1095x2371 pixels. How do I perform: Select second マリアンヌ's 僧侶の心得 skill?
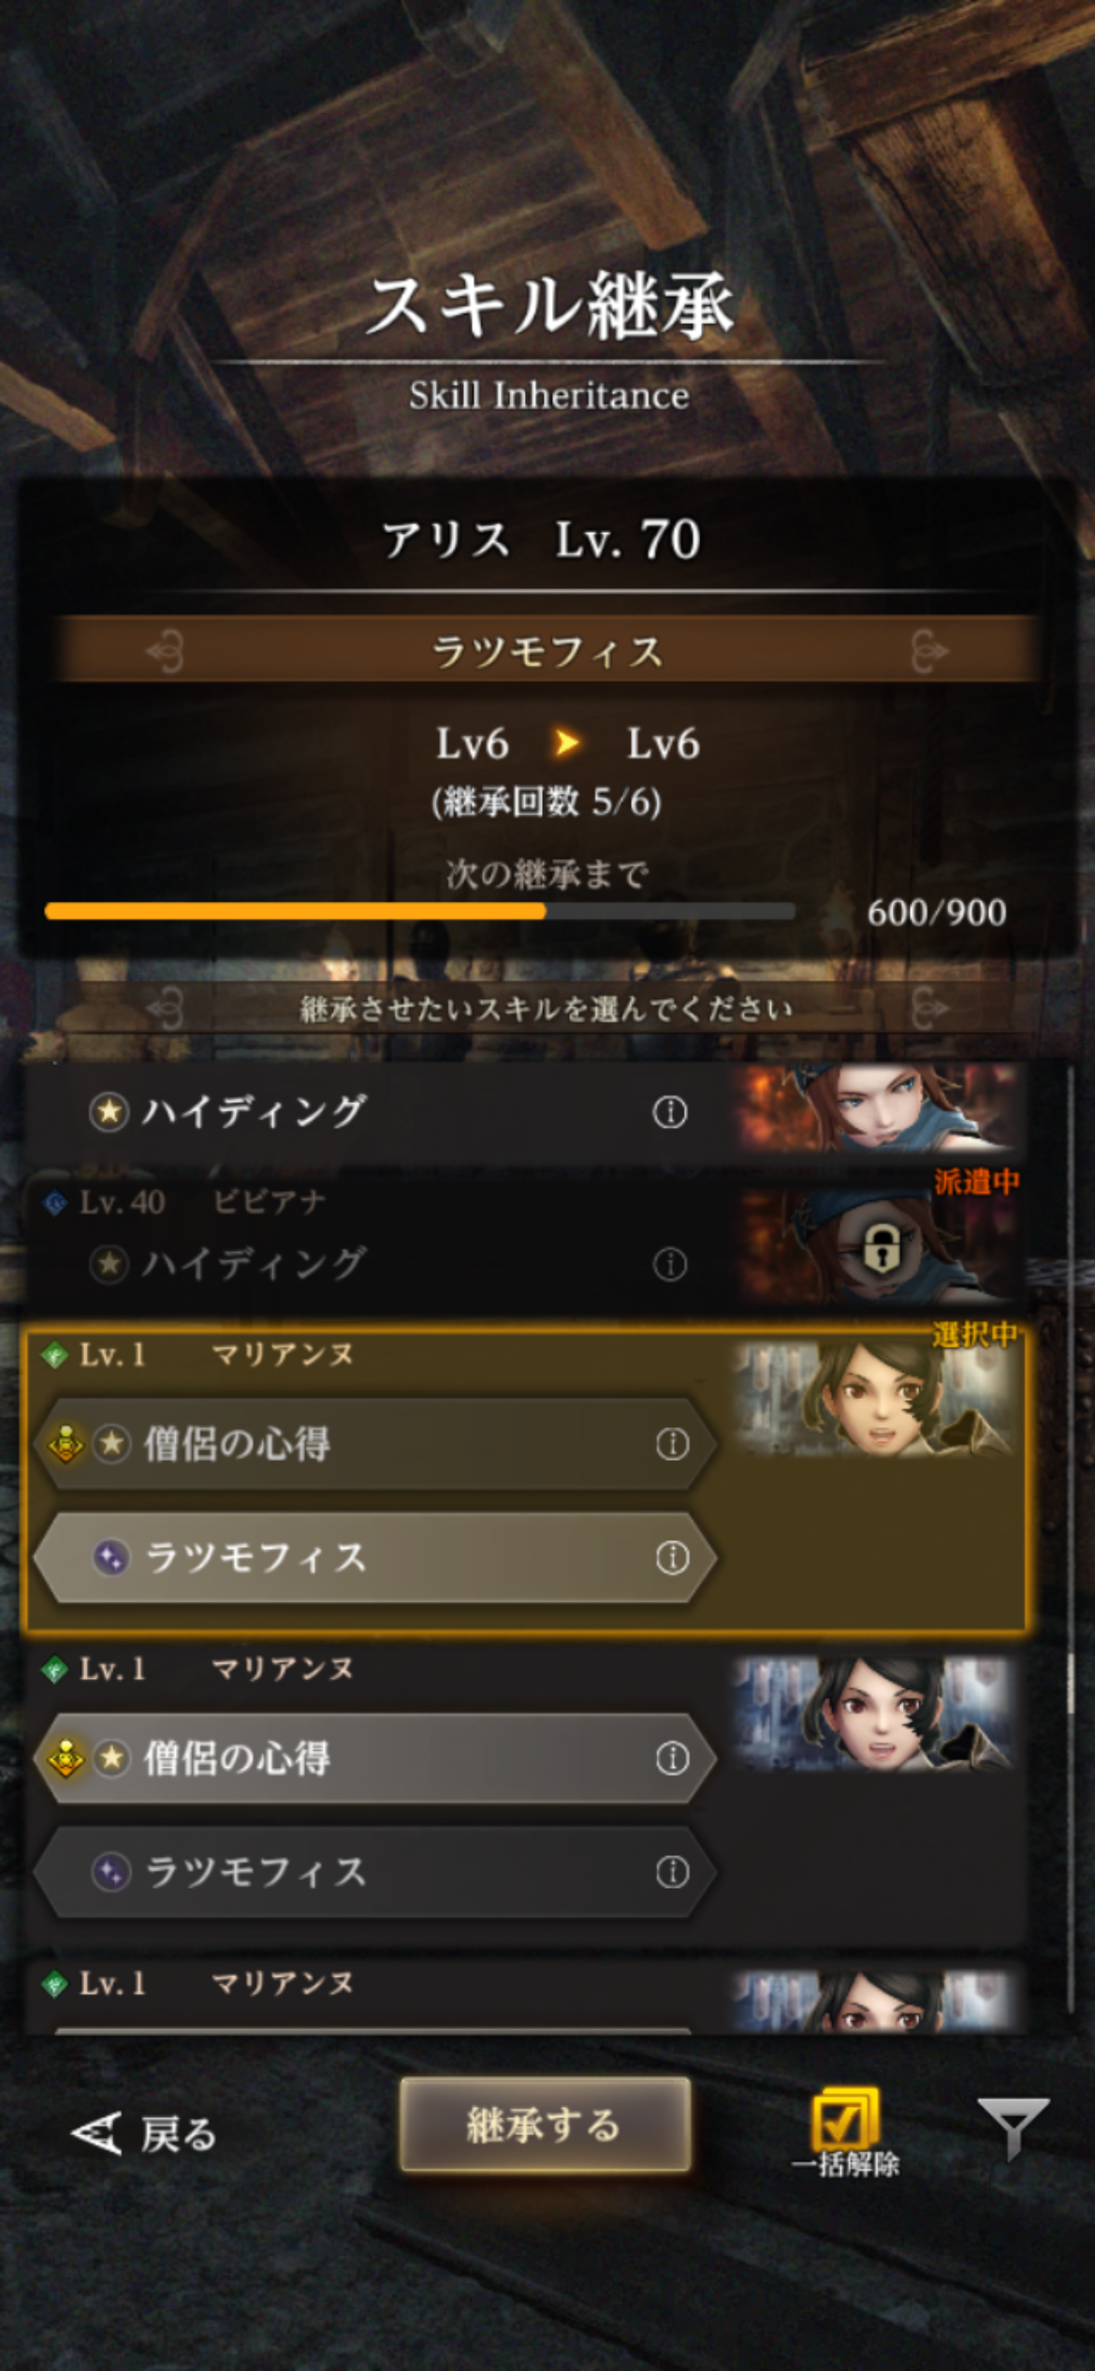click(x=376, y=1759)
